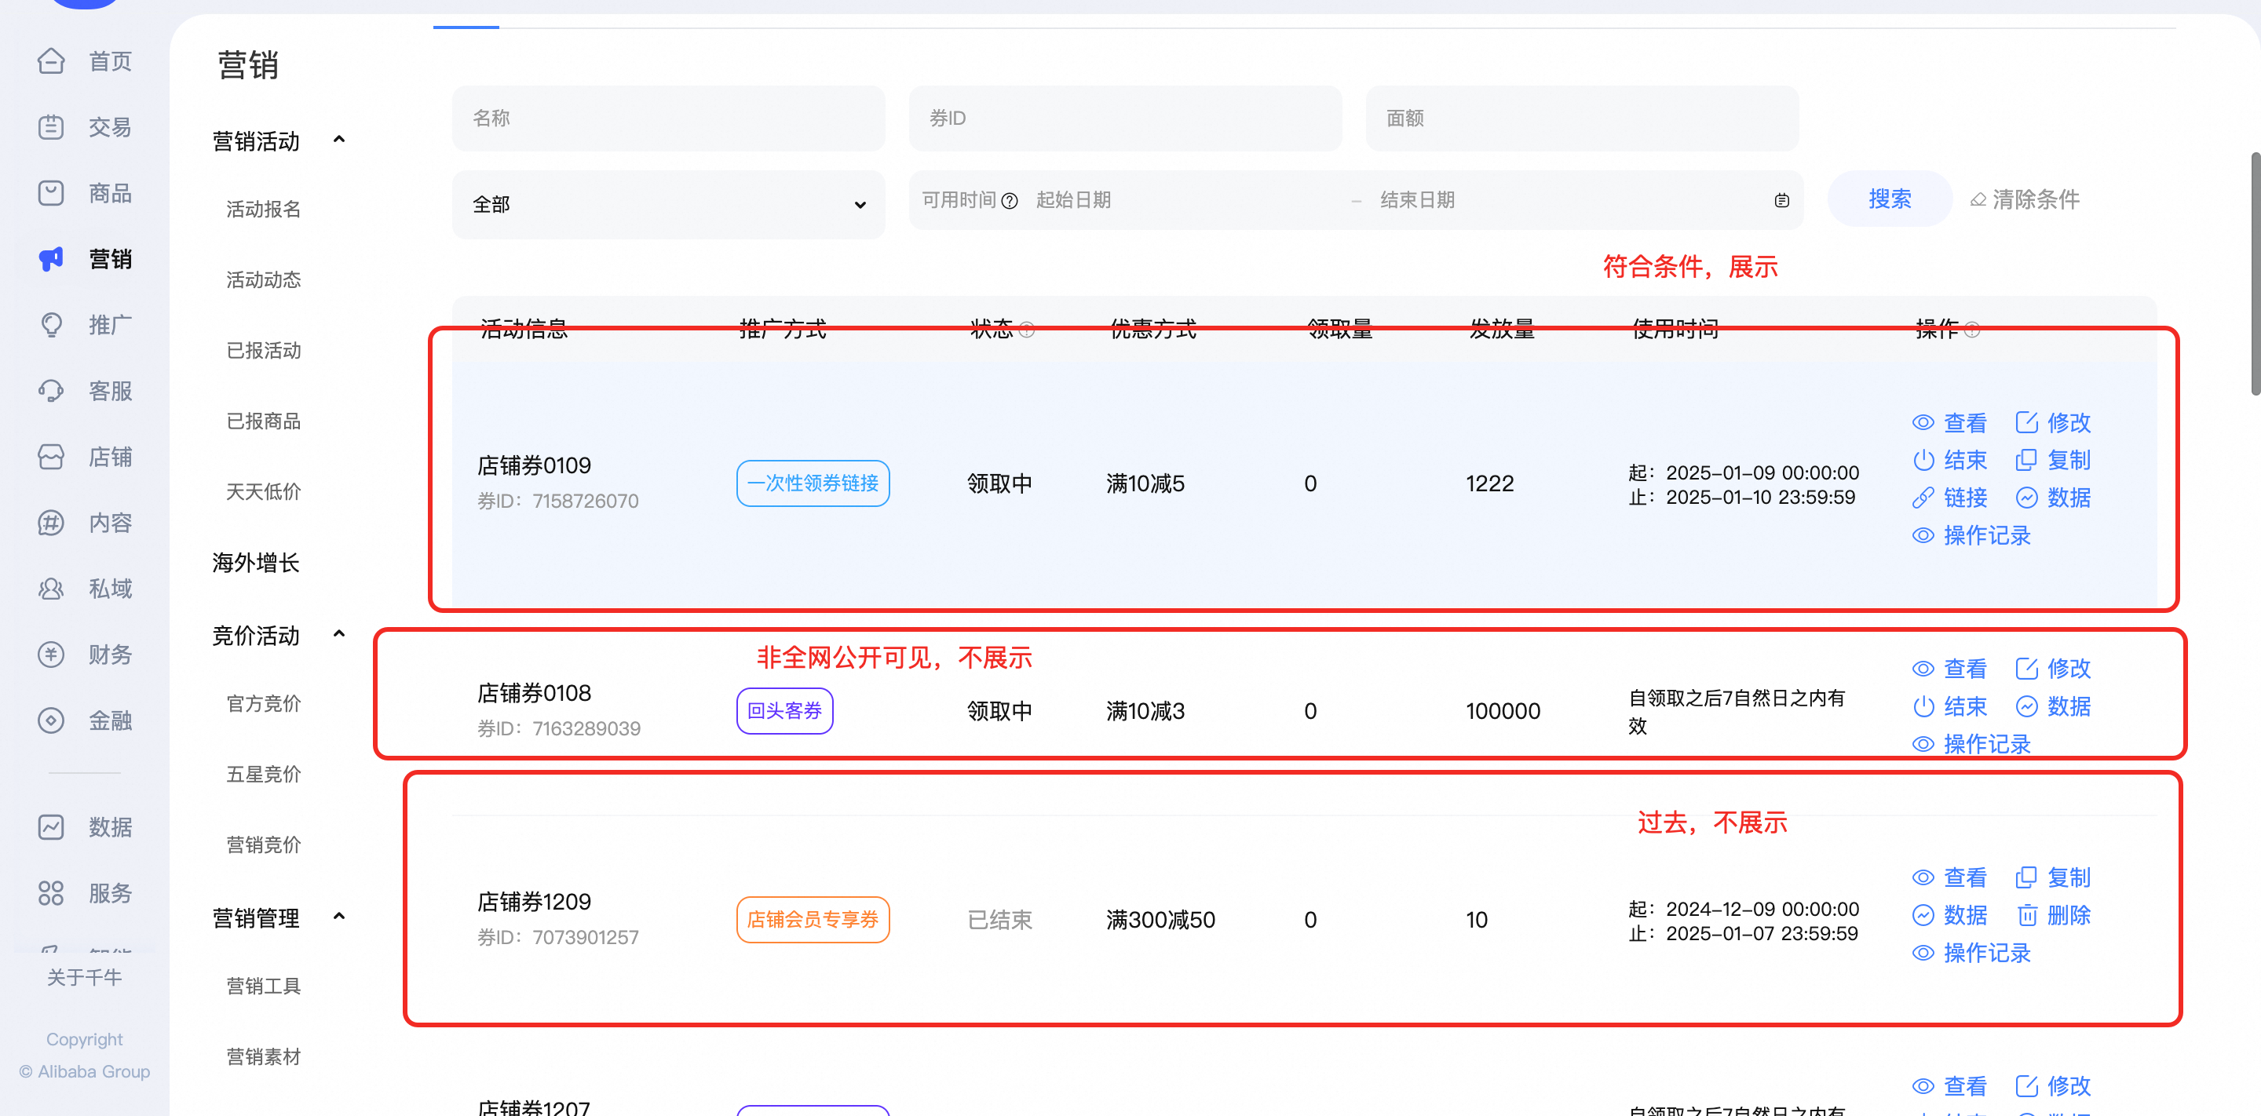Open 服务 grid icon in sidebar

(x=51, y=893)
